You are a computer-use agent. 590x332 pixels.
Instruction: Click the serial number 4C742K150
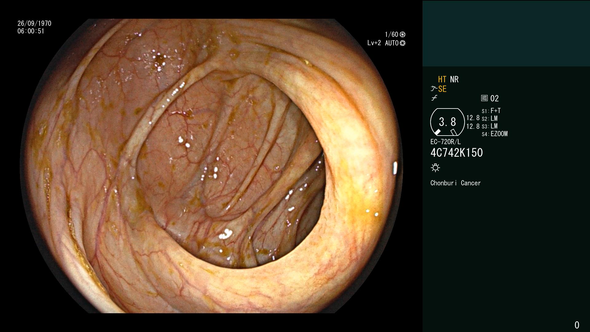tap(457, 153)
